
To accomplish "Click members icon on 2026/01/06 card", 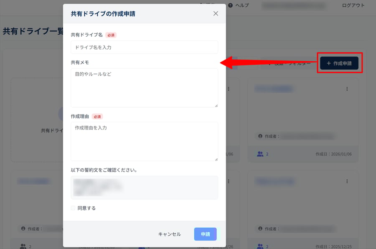I will tap(260, 154).
